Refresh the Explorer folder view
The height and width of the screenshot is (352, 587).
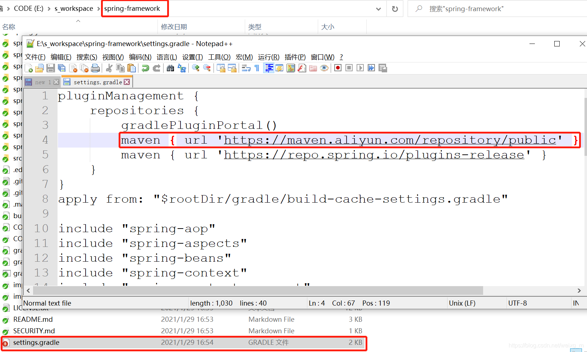tap(395, 9)
